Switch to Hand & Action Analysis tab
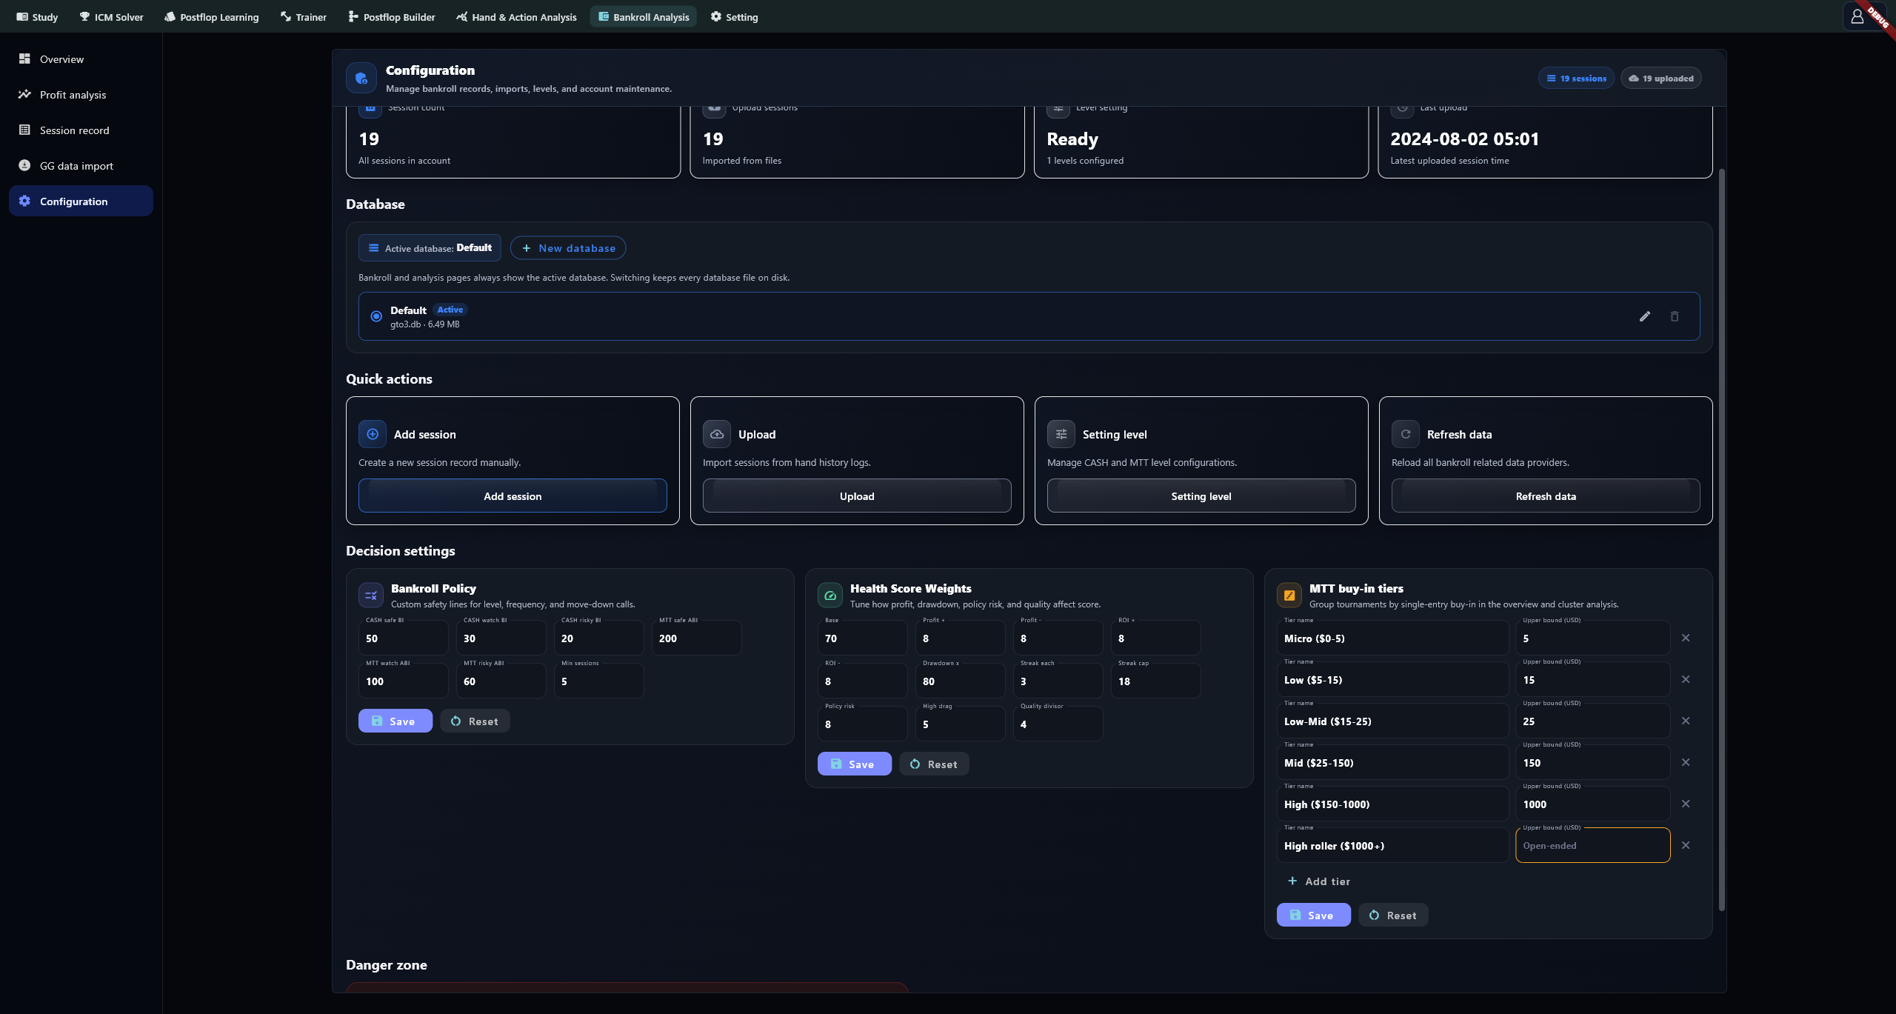This screenshot has height=1014, width=1896. (x=516, y=16)
